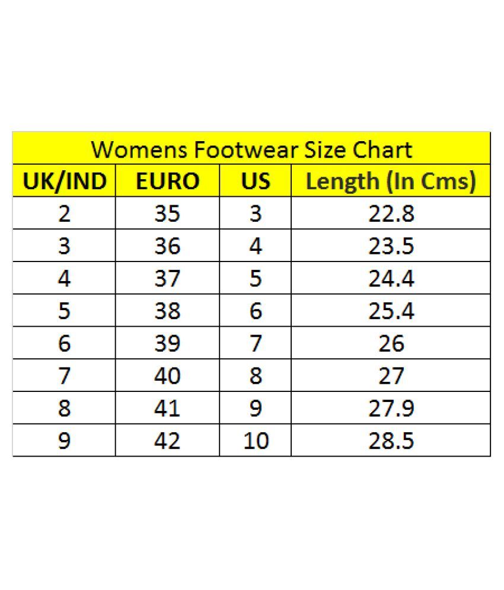504x590 pixels.
Task: Click the Length (In Cms) header
Action: point(390,181)
